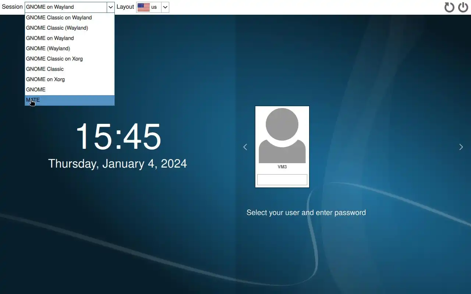The height and width of the screenshot is (294, 471).
Task: Show next user with right arrow
Action: click(x=461, y=147)
